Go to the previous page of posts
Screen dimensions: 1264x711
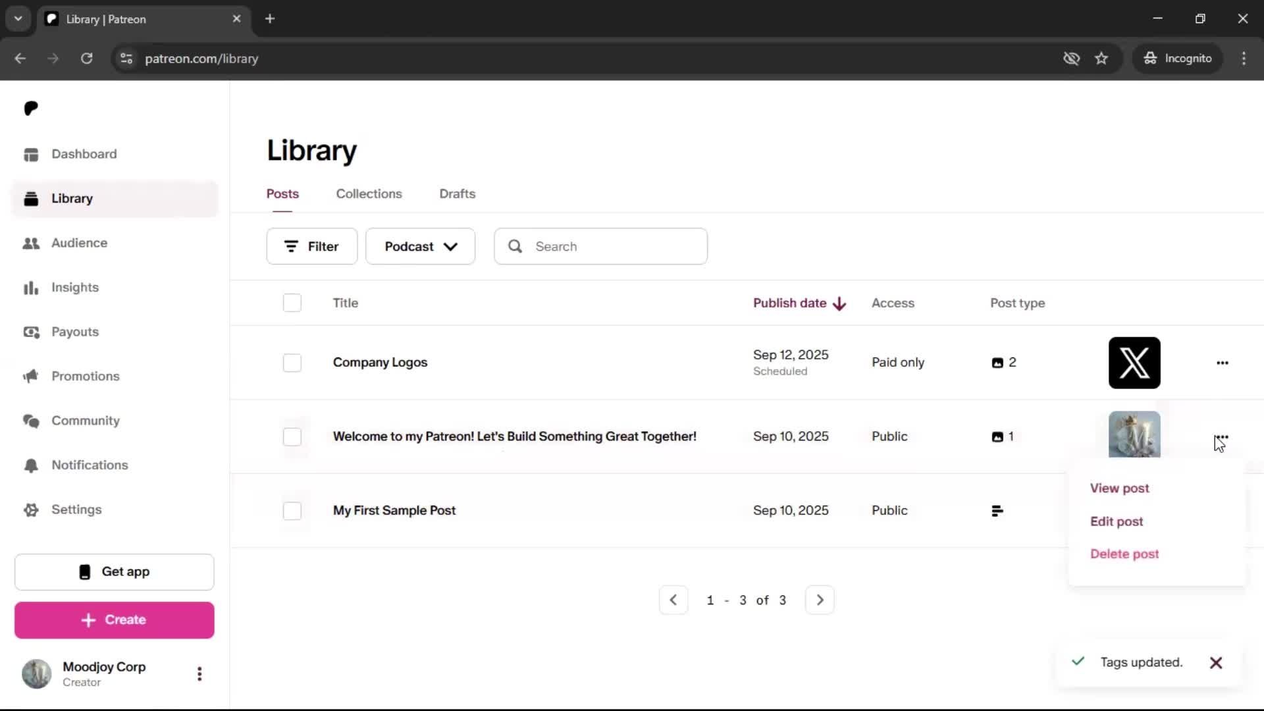point(673,600)
